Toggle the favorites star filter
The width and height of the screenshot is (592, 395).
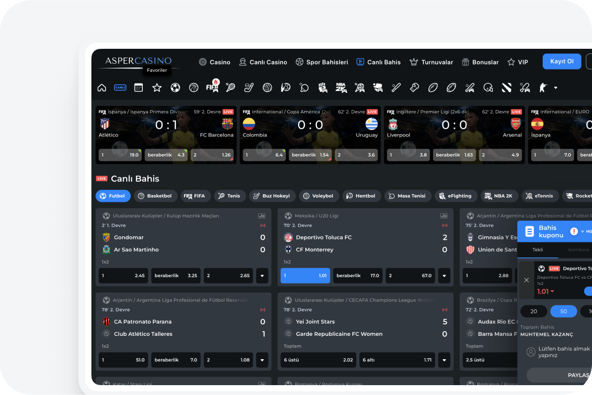pos(157,87)
